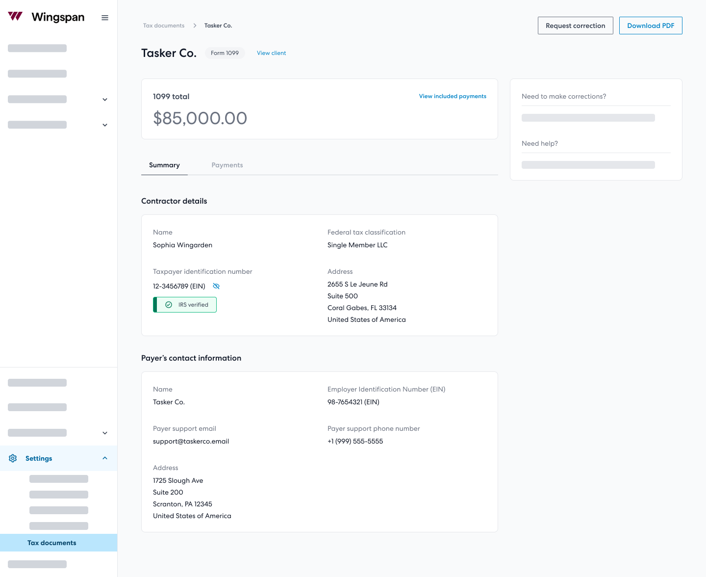Click the Need help? heading
The height and width of the screenshot is (577, 706).
click(x=540, y=143)
